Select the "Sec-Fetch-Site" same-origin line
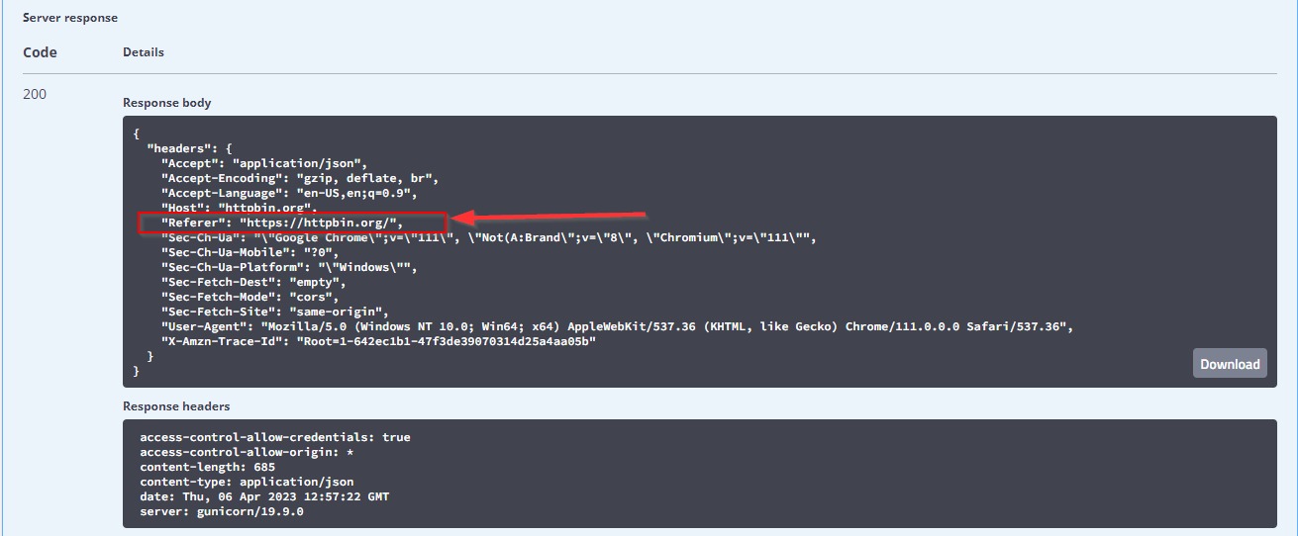Screen dimensions: 1298x536 click(x=275, y=312)
